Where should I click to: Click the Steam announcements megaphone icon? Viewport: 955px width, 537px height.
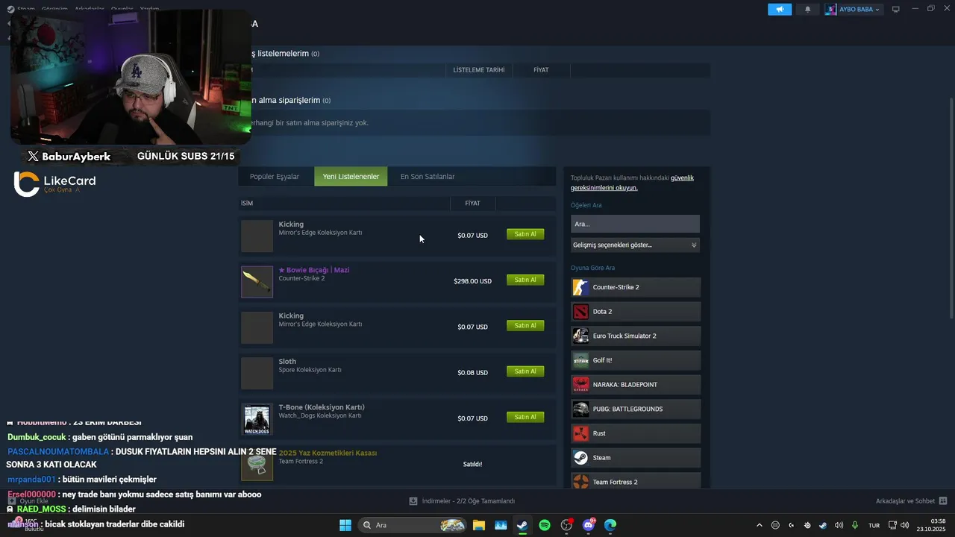click(780, 9)
